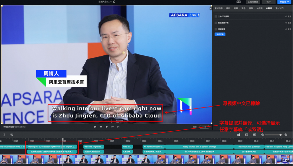Click the pencil icon to rename 云栖大会2024
This screenshot has height=166, width=293.
(x=114, y=2)
